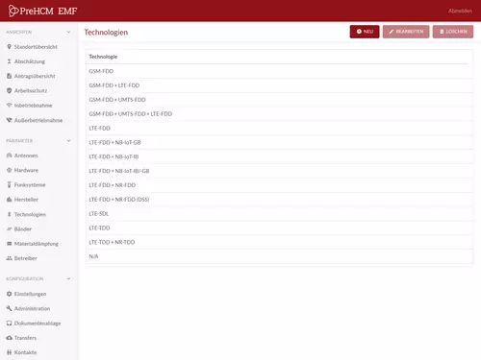Viewport: 481px width, 360px height.
Task: Select GSM-FDD + UMTS-FDD + LTE-FDD row
Action: [x=279, y=114]
